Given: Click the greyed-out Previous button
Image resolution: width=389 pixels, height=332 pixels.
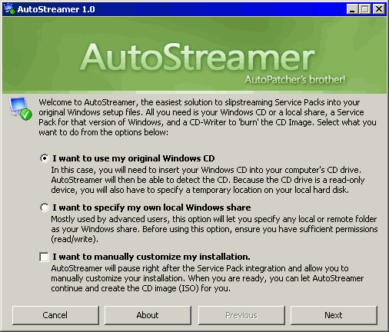Looking at the screenshot, I should tap(241, 315).
